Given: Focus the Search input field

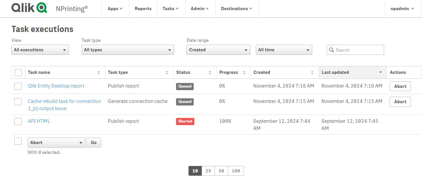Looking at the screenshot, I should (x=358, y=50).
